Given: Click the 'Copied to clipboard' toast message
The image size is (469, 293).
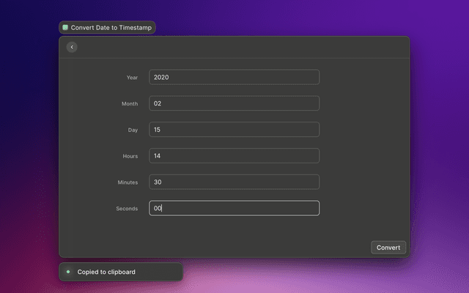Looking at the screenshot, I should [x=106, y=272].
